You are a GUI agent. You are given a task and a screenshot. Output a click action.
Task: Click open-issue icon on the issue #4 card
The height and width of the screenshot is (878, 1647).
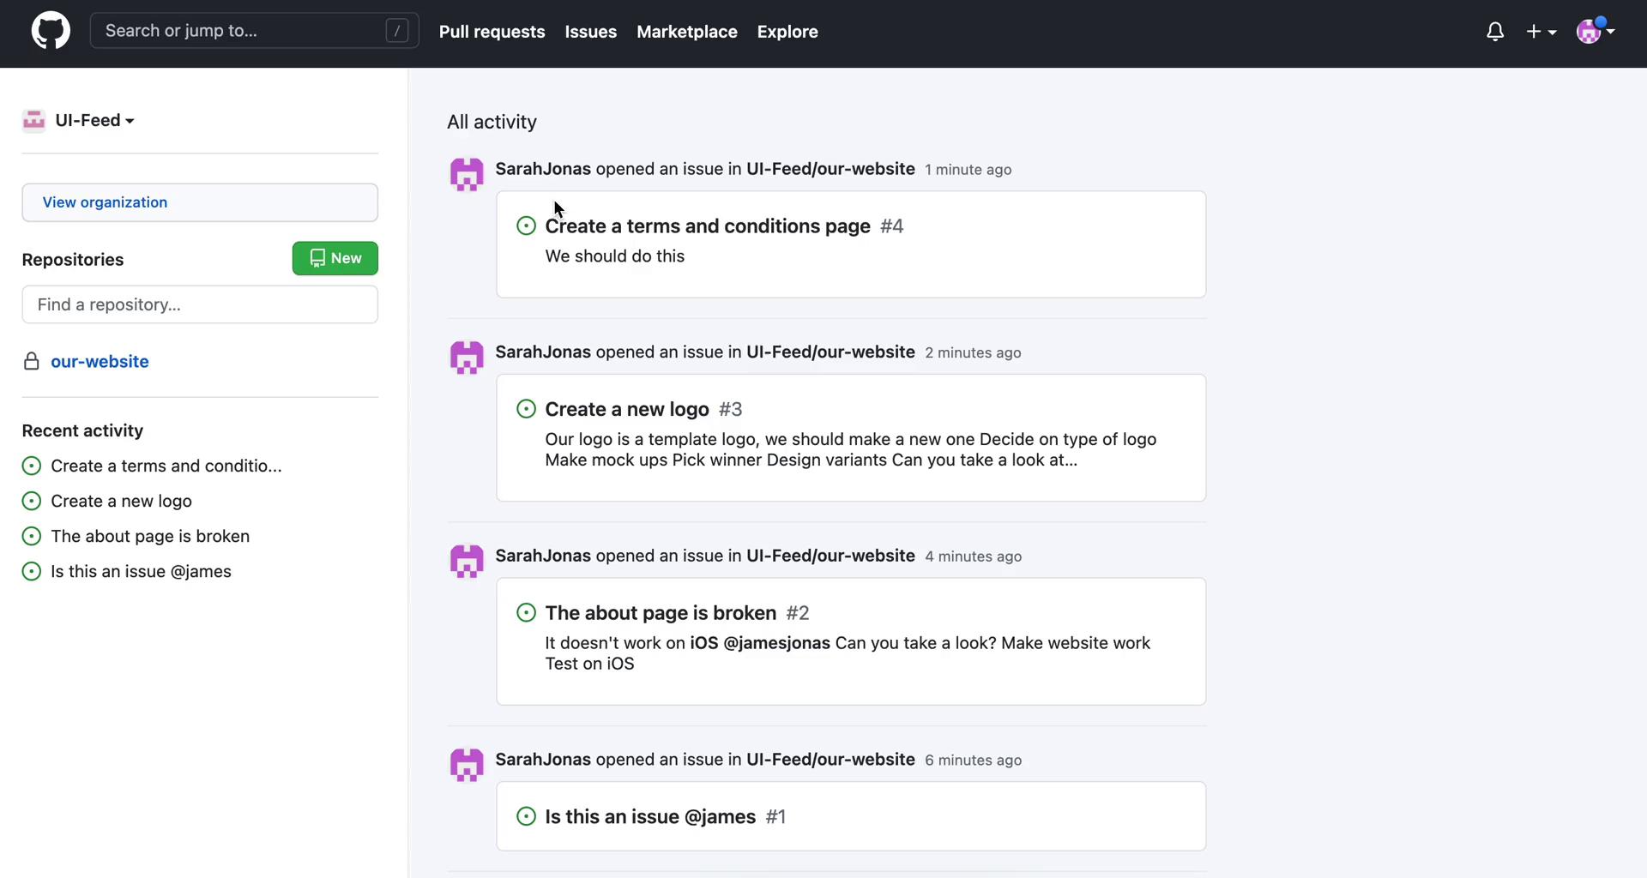click(x=527, y=226)
